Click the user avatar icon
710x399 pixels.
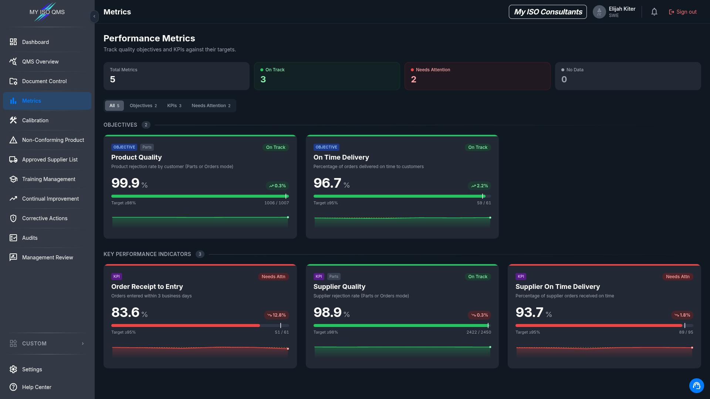coord(599,12)
